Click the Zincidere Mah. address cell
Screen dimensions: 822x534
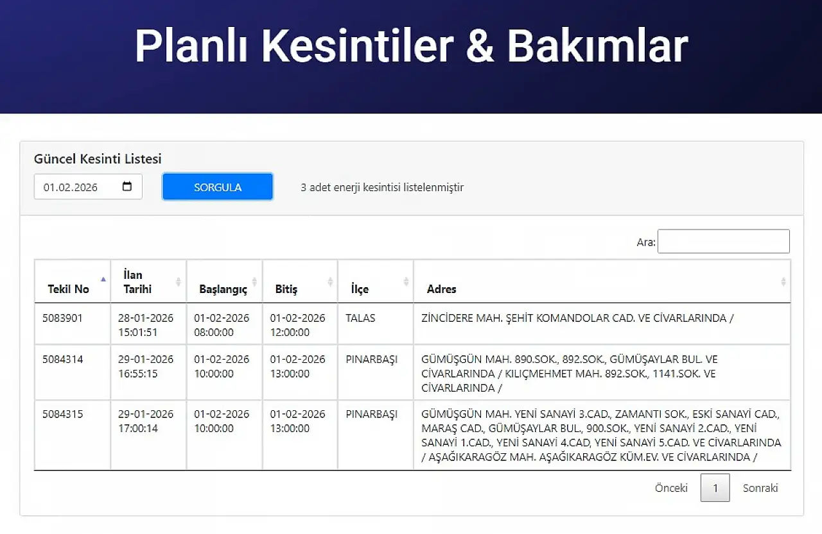(x=577, y=318)
